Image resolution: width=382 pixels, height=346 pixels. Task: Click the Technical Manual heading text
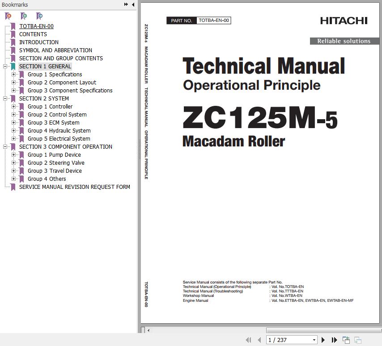(264, 66)
